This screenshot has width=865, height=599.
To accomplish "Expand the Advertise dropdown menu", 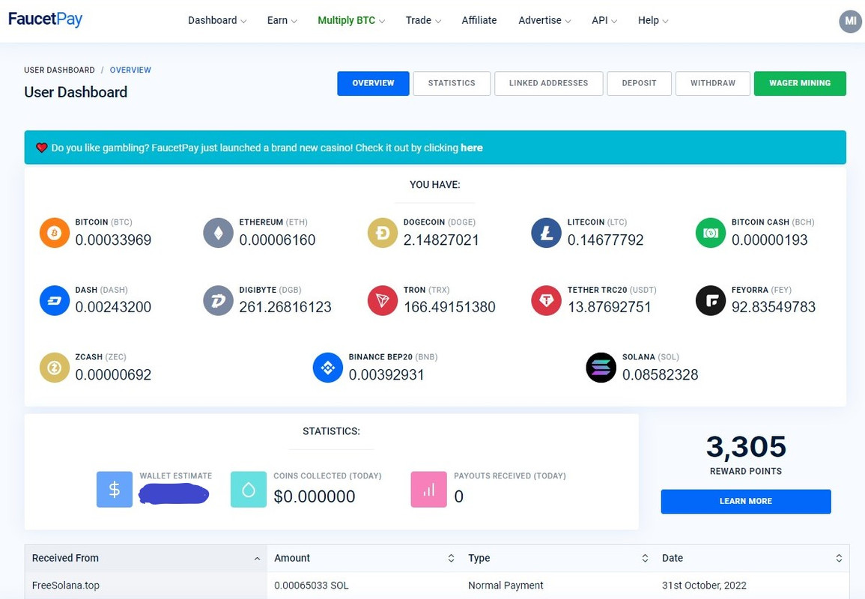I will point(544,20).
